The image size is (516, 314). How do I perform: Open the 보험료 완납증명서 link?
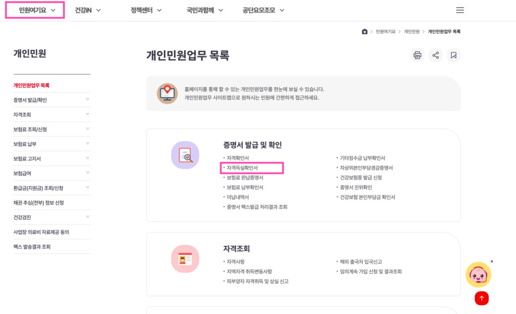click(x=245, y=178)
